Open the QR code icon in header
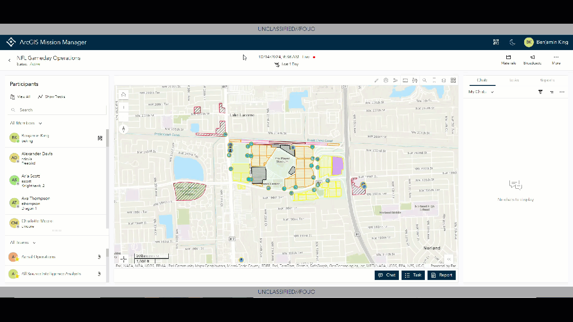The width and height of the screenshot is (573, 322). coord(496,42)
